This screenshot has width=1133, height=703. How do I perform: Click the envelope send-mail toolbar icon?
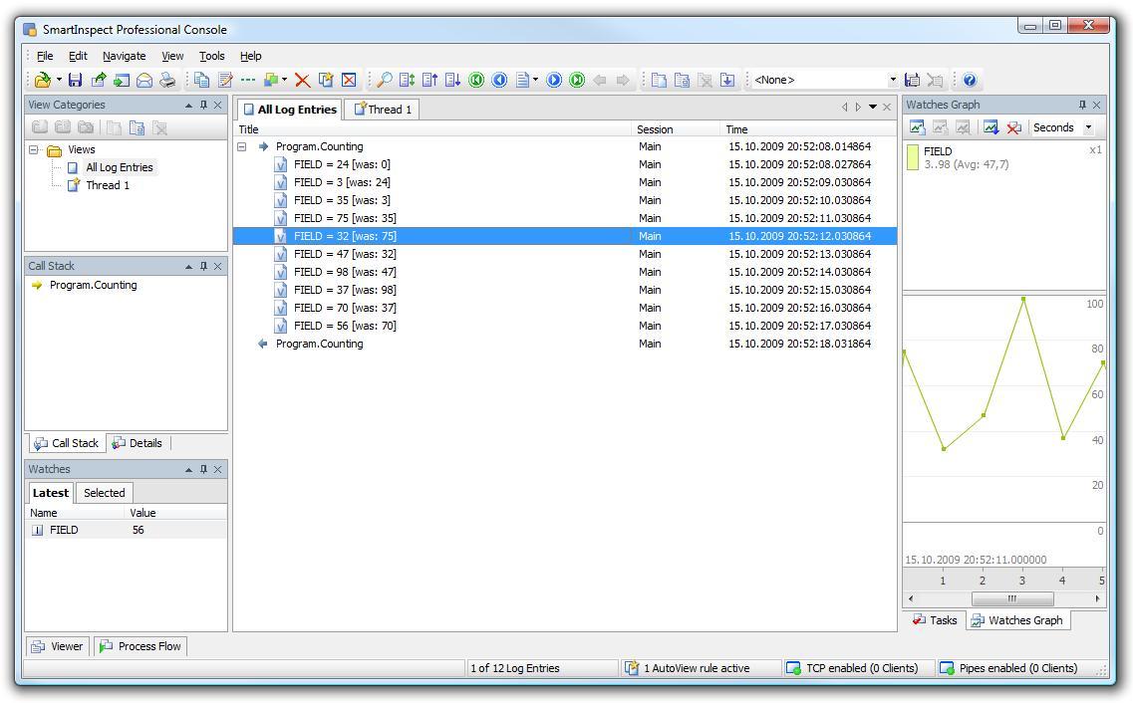(x=144, y=80)
